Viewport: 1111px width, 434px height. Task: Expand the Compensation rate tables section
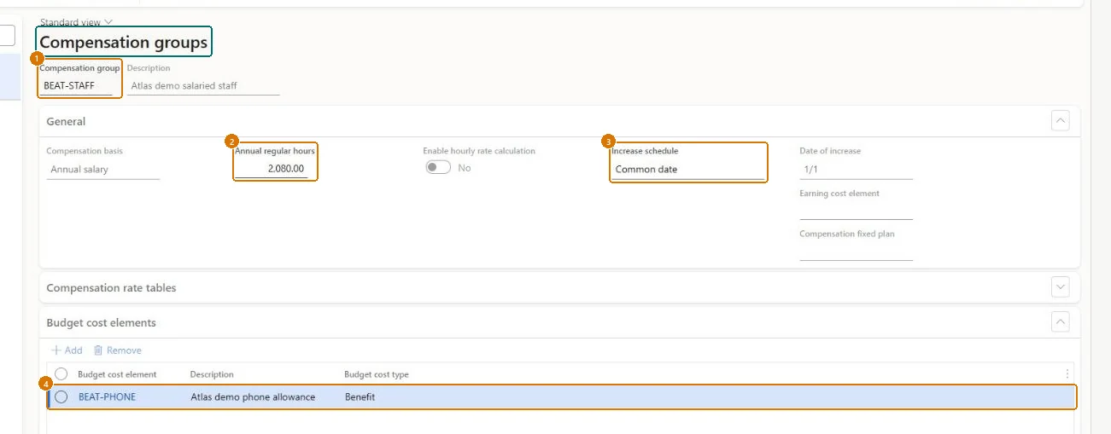coord(1060,287)
